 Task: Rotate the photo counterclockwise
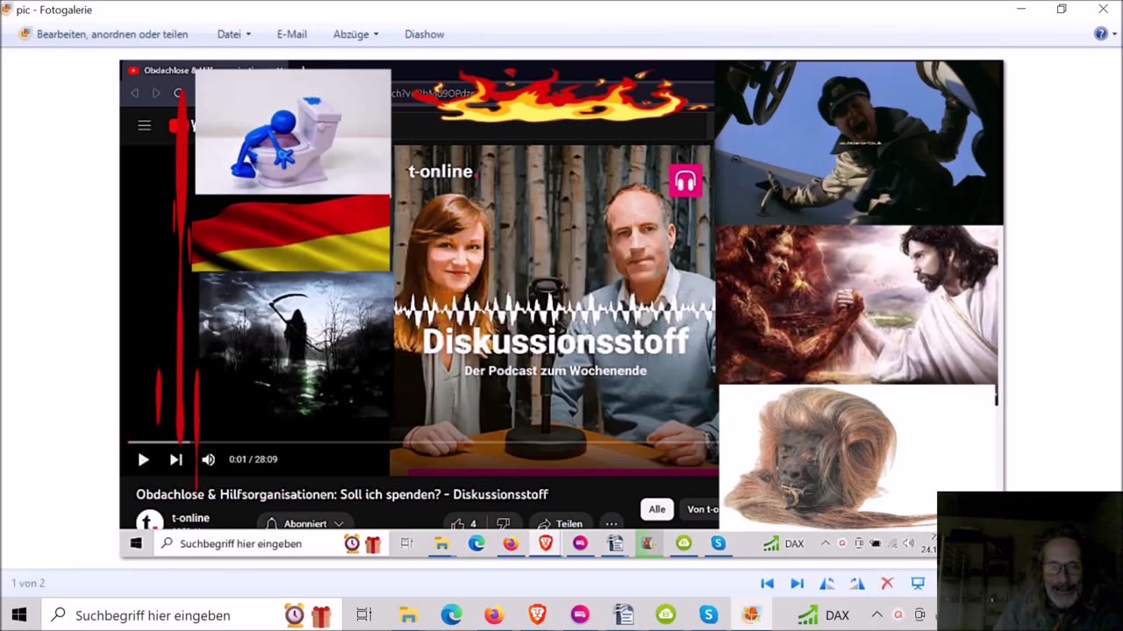pyautogui.click(x=826, y=584)
